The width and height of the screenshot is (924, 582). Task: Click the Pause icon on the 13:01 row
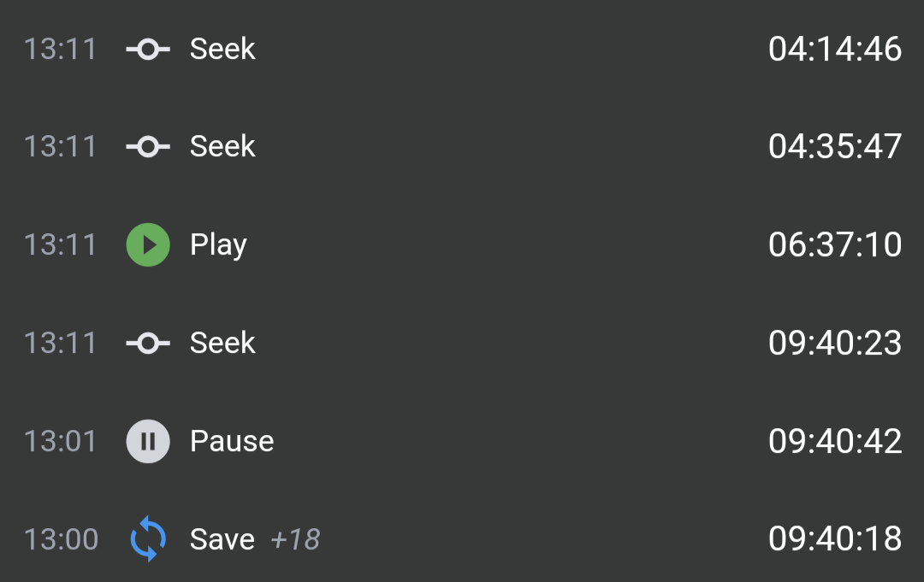click(x=147, y=441)
